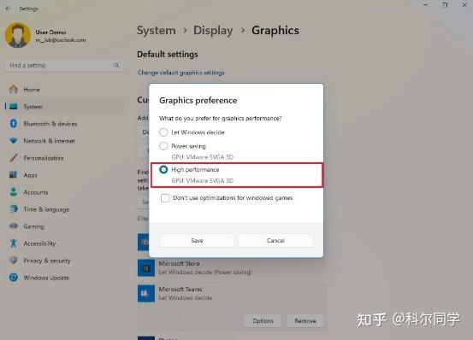Click Options button for Microsoft Teams
Viewport: 473px width, 340px height.
click(263, 320)
